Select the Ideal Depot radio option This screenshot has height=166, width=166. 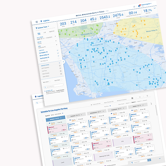tap(61, 80)
